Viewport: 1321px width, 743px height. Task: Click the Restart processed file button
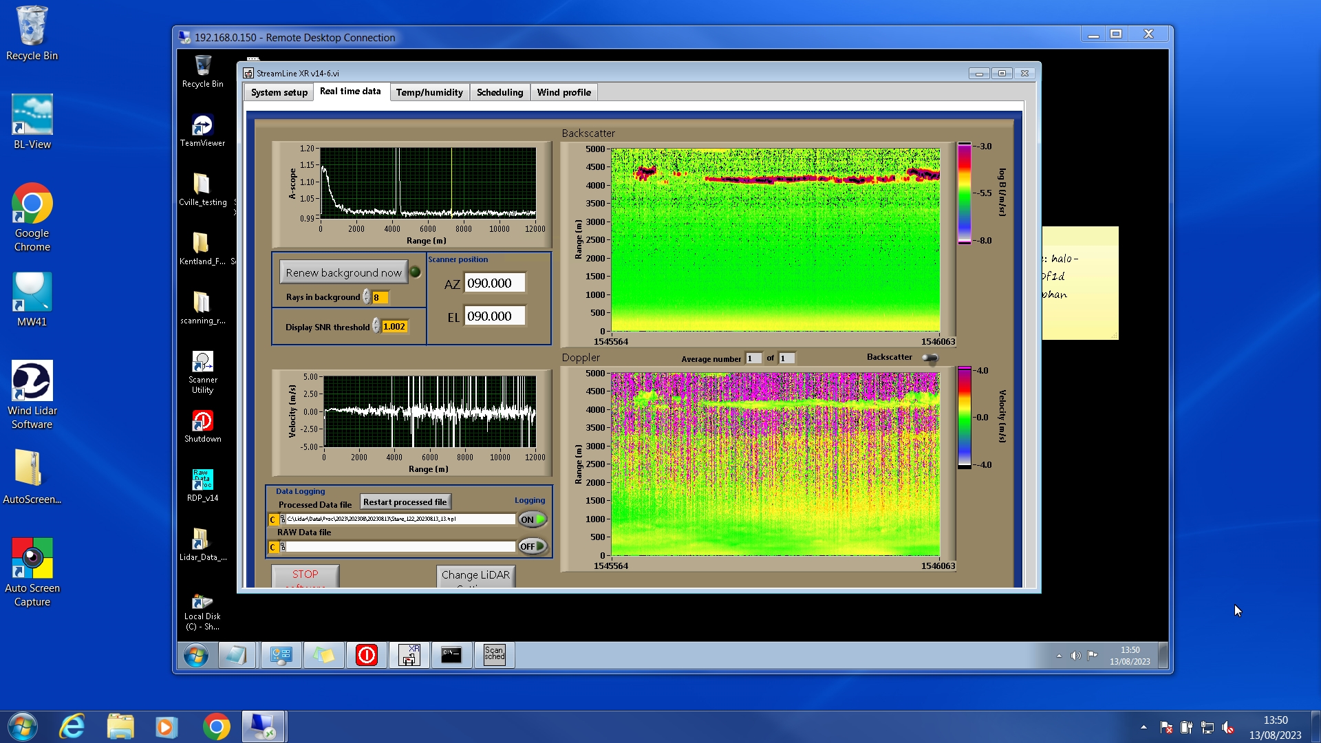pos(405,502)
